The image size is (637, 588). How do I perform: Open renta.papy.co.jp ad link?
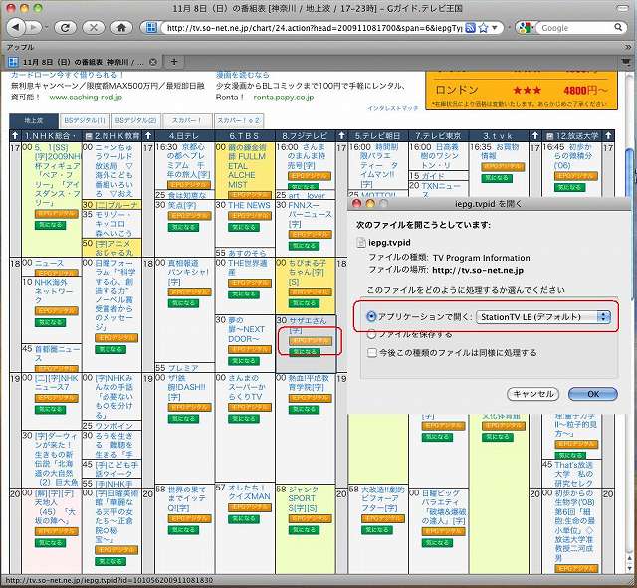(x=283, y=98)
